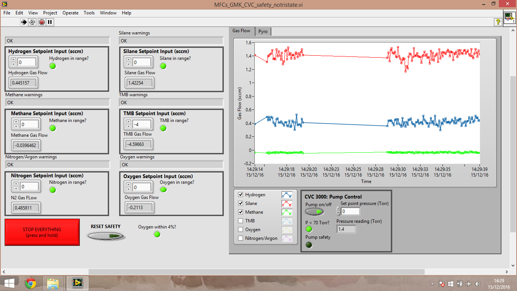This screenshot has width=517, height=291.
Task: Click the Oxygen setpoint input field
Action: point(142,187)
